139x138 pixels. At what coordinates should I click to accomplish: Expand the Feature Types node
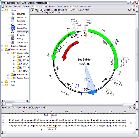pos(8,78)
